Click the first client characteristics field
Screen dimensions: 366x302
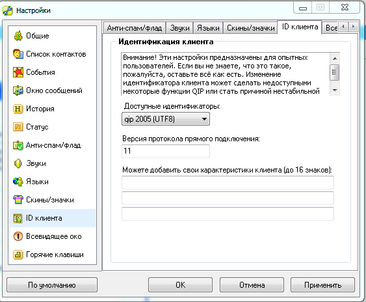click(228, 182)
